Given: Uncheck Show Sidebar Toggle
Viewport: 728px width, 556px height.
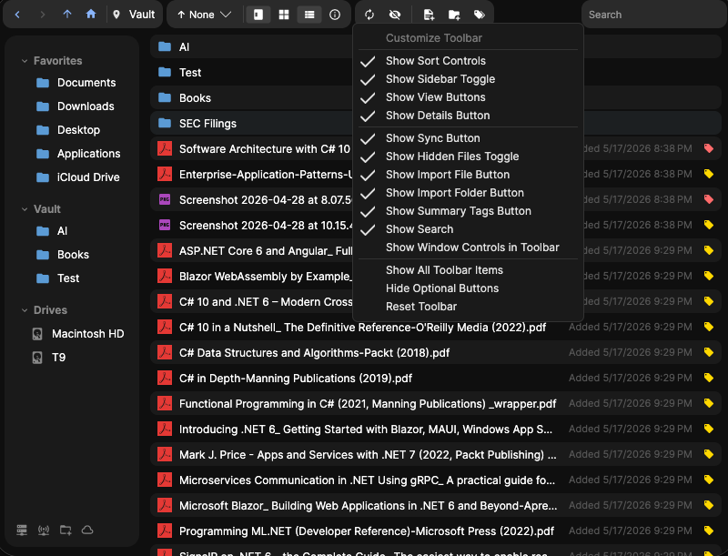Looking at the screenshot, I should [468, 79].
